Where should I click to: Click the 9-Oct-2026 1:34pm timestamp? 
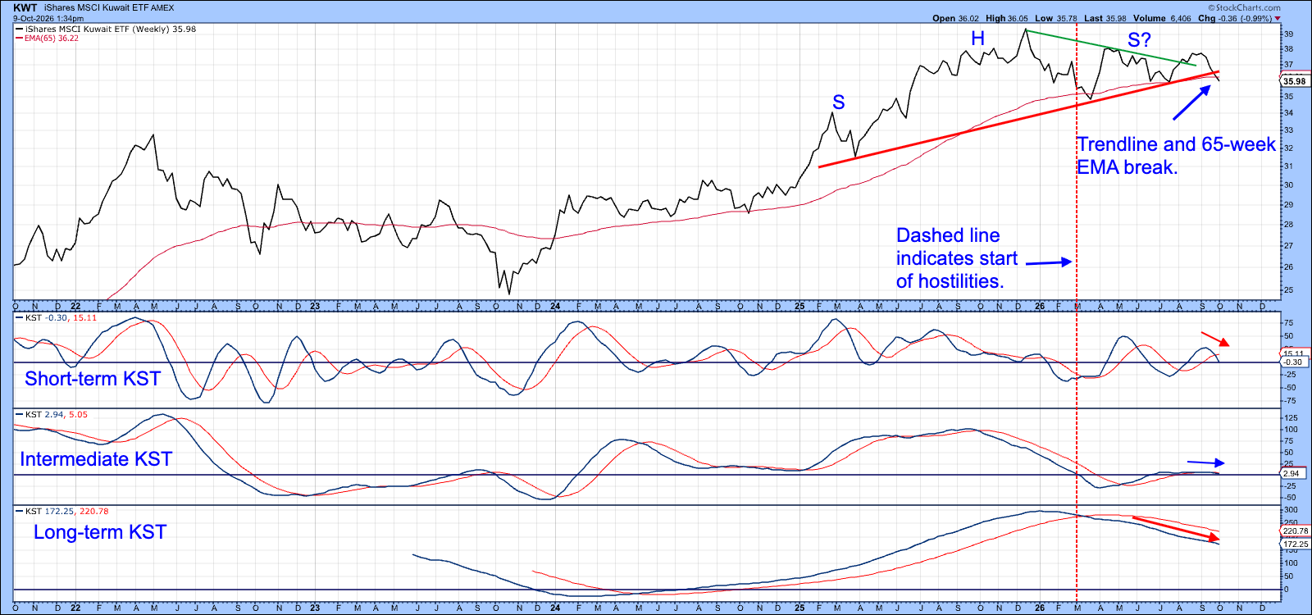(48, 18)
